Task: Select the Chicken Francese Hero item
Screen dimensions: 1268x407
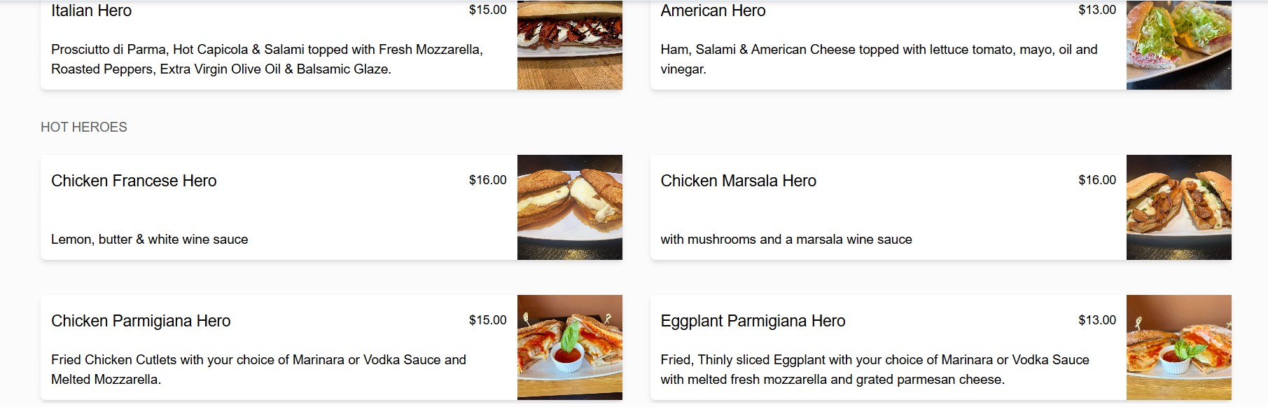Action: (134, 181)
